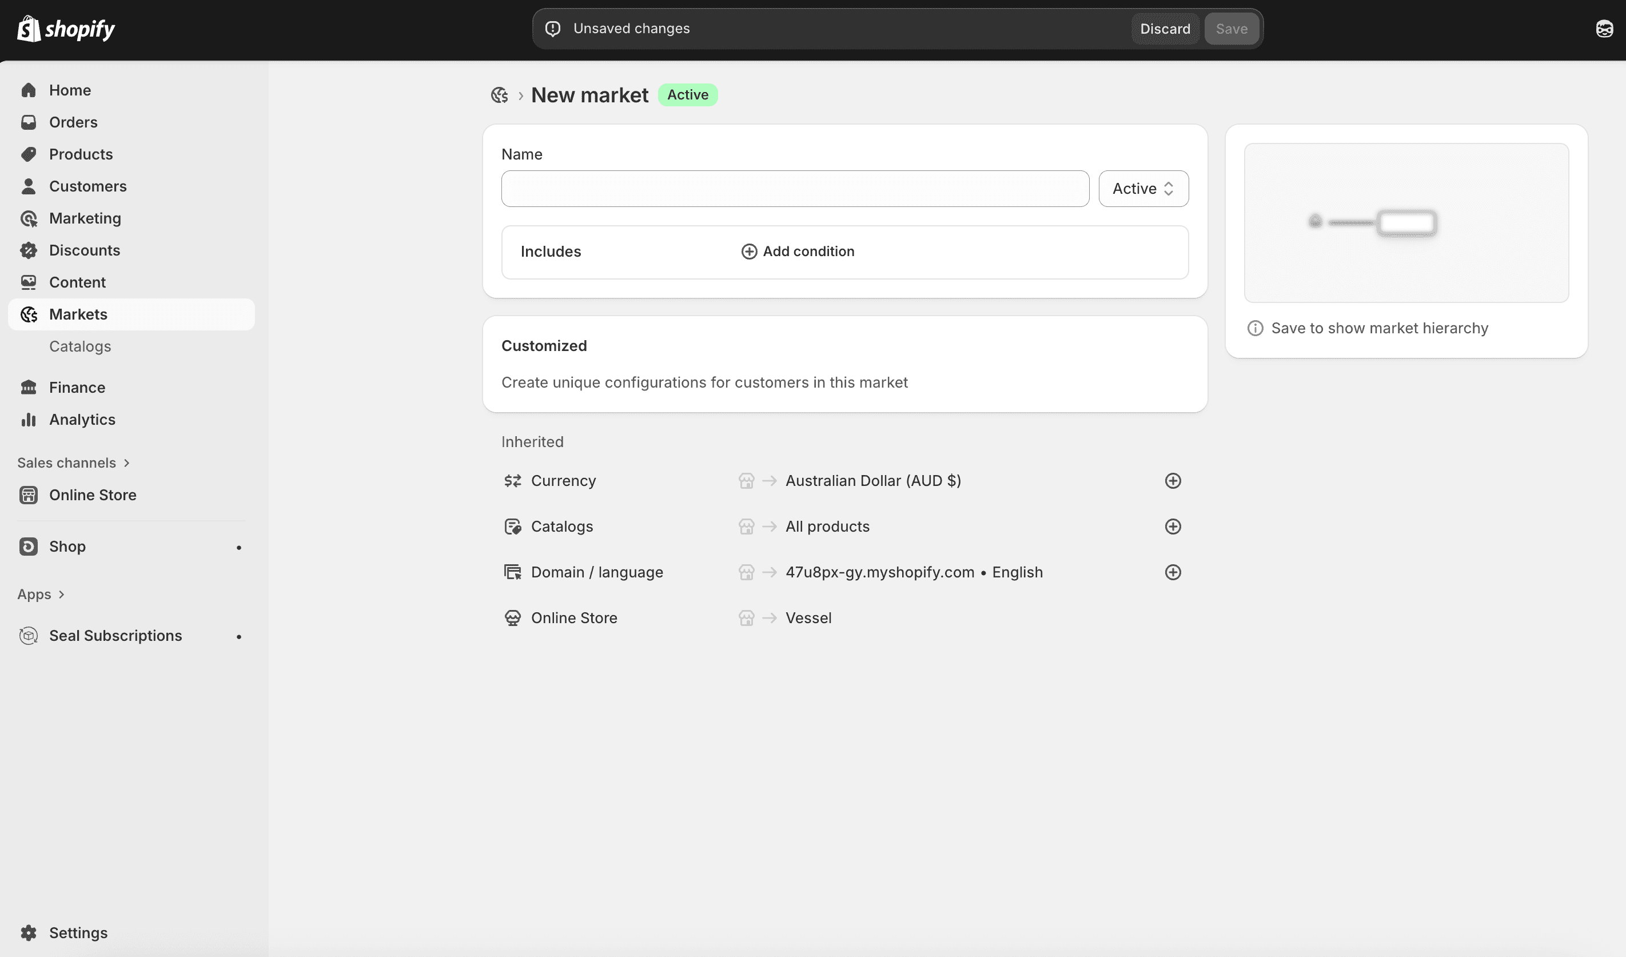The width and height of the screenshot is (1626, 957).
Task: Click into the market Name field
Action: click(x=794, y=189)
